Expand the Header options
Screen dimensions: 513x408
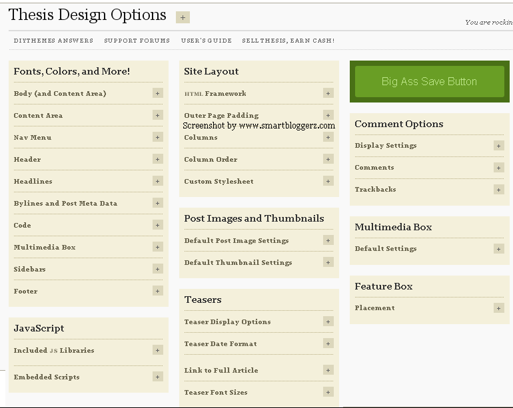[x=158, y=159]
